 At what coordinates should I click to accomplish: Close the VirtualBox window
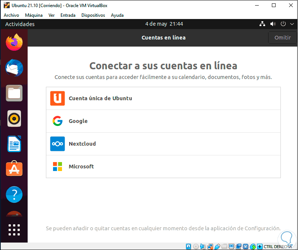click(291, 5)
